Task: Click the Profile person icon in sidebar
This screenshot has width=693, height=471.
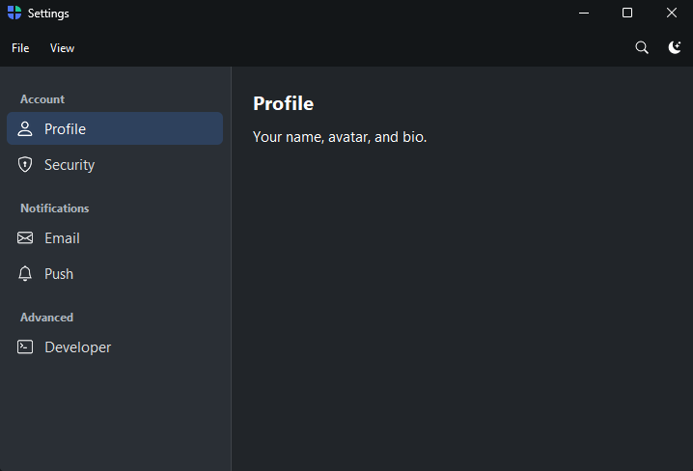Action: 25,128
